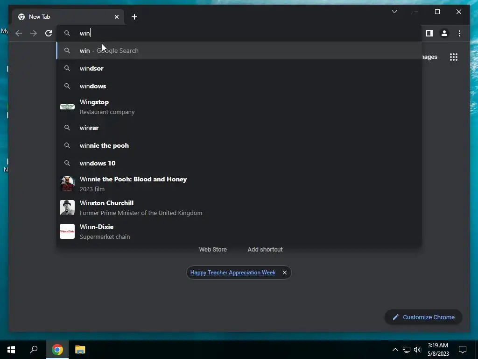Click the magnifier icon beside winnie the pooh
This screenshot has height=359, width=478.
(67, 145)
